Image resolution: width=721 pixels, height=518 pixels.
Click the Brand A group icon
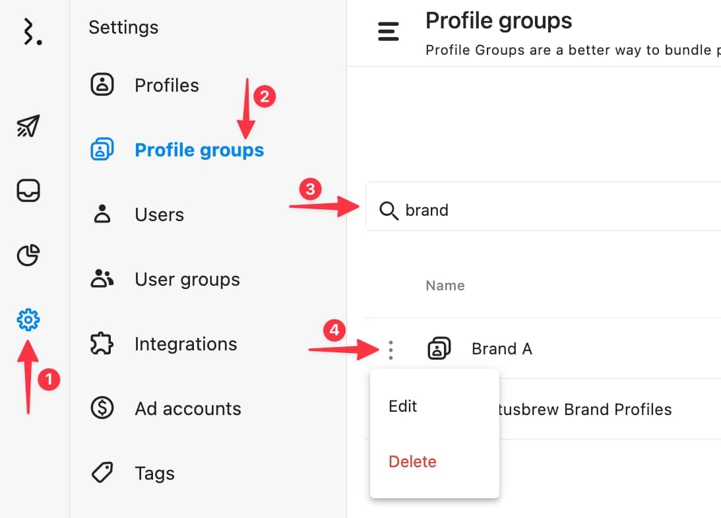click(439, 348)
